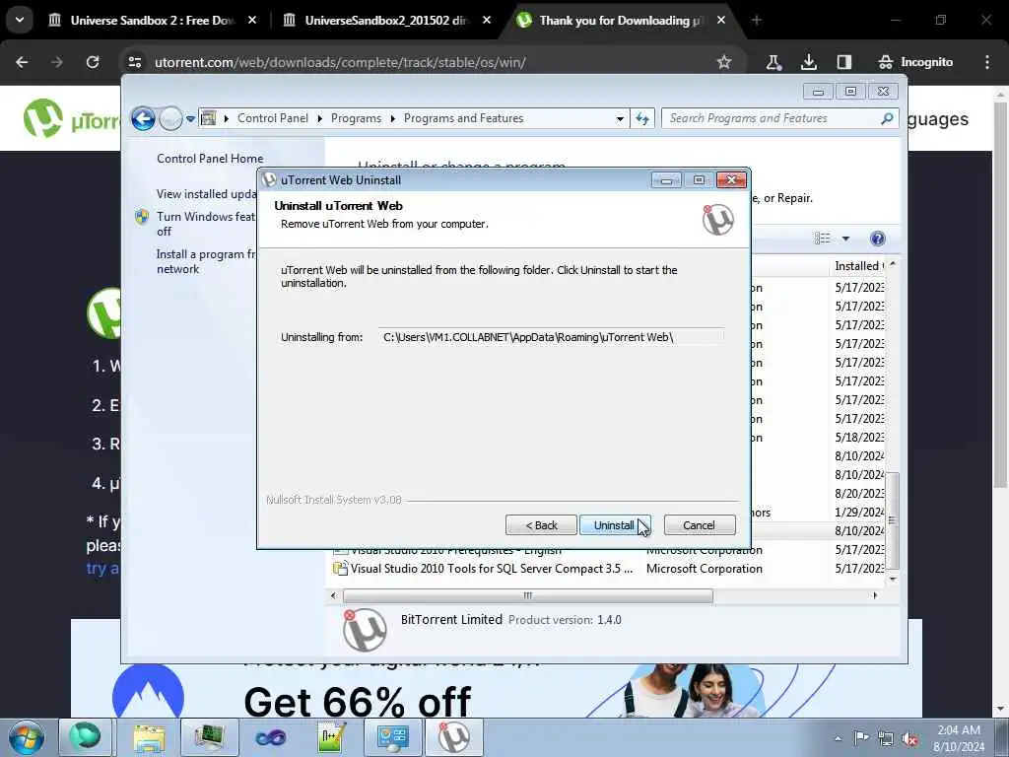Viewport: 1009px width, 757px height.
Task: Click the network tray icon
Action: [x=886, y=739]
